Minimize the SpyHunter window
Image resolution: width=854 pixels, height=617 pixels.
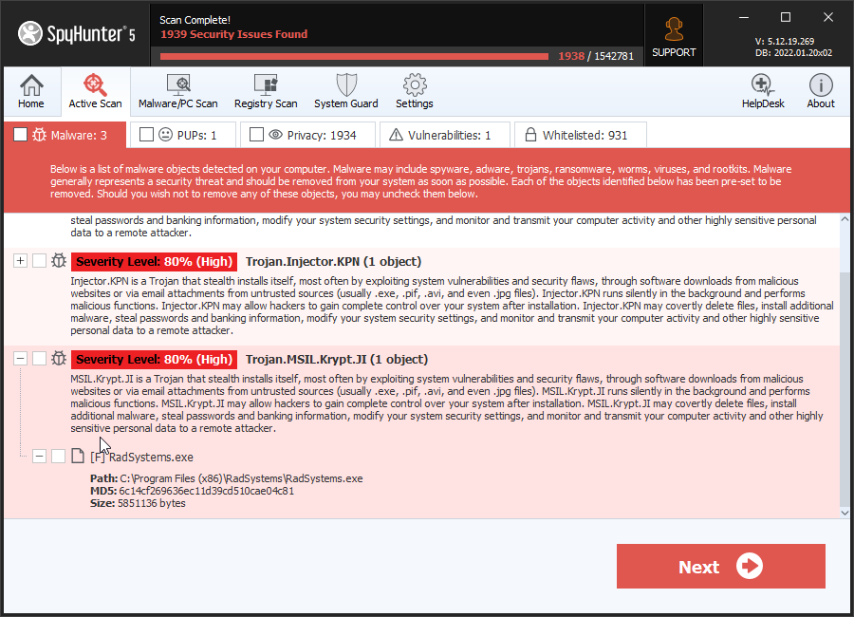743,17
